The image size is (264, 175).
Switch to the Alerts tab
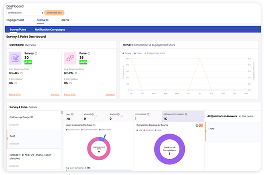coord(65,20)
